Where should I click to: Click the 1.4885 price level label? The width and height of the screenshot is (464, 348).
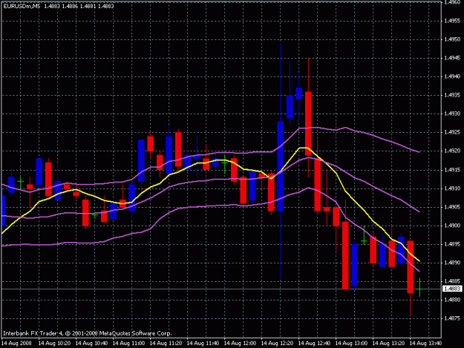(452, 281)
